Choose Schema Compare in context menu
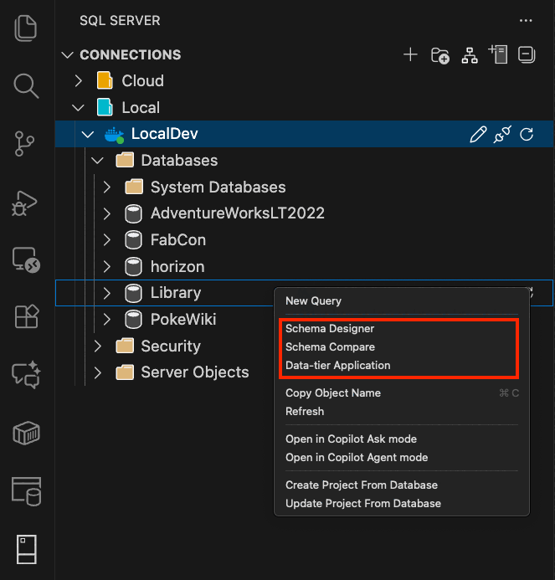The width and height of the screenshot is (555, 580). (x=330, y=347)
